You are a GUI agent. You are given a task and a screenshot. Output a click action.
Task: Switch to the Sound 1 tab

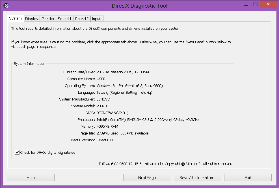64,19
